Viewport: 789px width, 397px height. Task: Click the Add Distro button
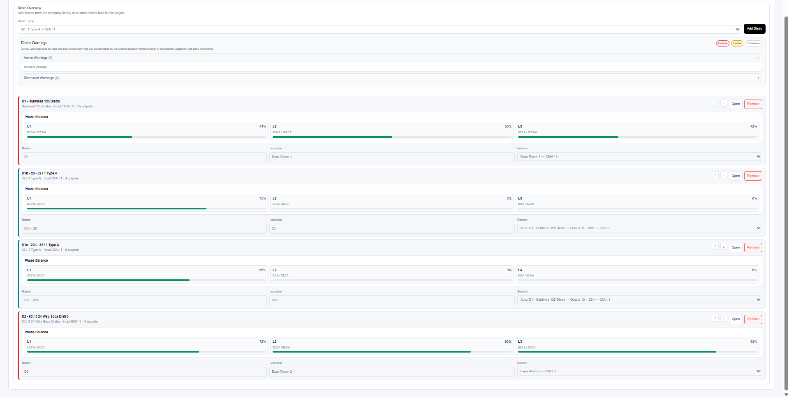coord(754,29)
